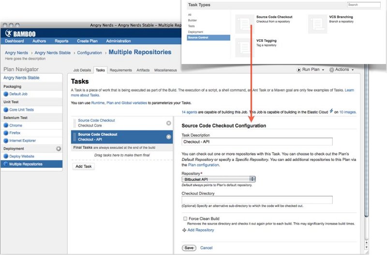387x255 pixels.
Task: Click into the Checkout Directory field
Action: click(x=257, y=200)
